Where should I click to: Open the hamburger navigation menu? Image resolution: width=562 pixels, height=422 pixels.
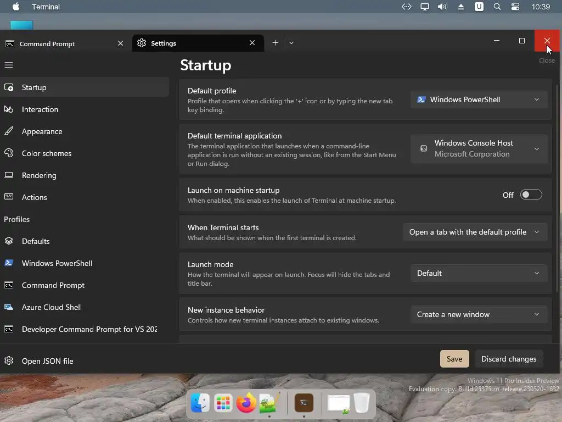click(9, 65)
